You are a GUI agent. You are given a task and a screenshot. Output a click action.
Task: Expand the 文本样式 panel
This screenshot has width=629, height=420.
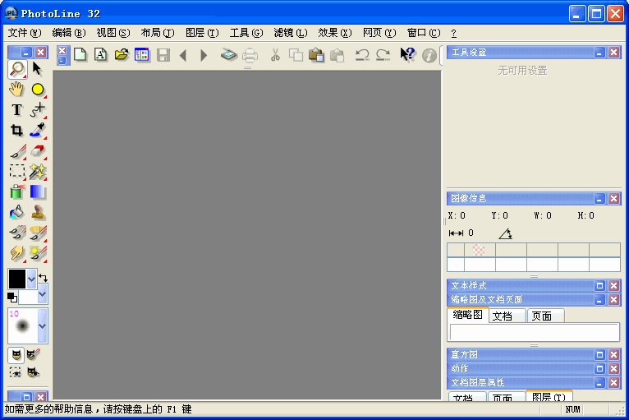(x=599, y=285)
